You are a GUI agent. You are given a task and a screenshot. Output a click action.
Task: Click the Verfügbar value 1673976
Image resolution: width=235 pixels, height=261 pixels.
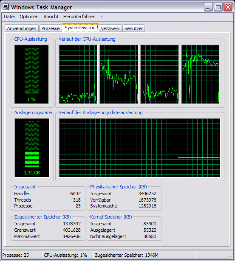147,200
